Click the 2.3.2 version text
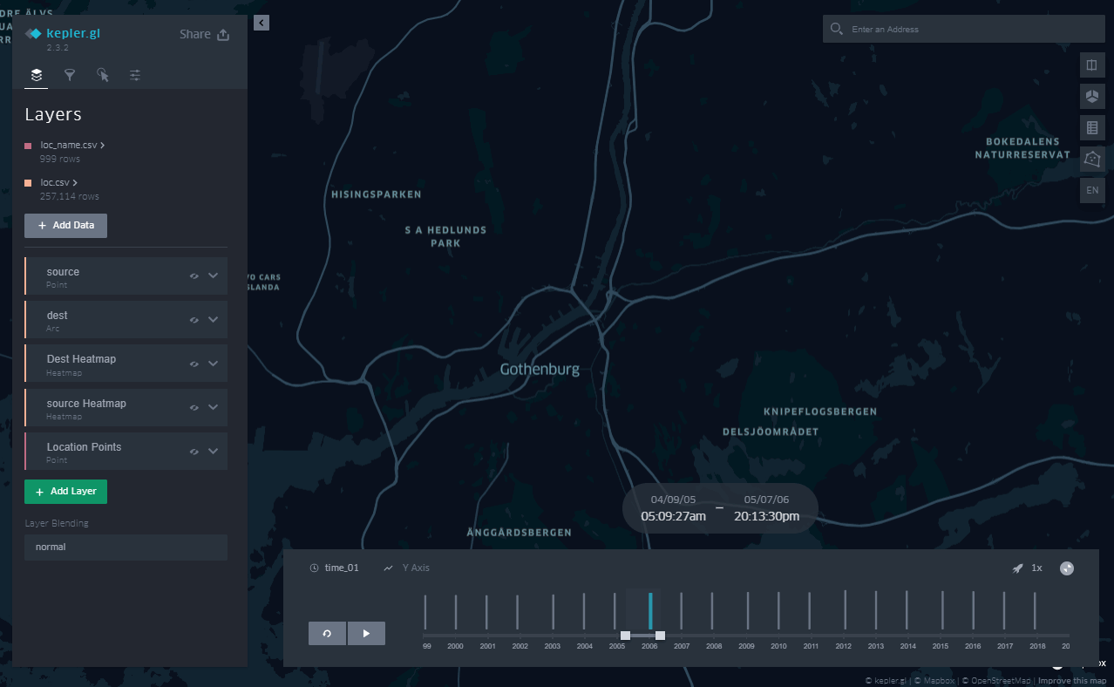 (58, 48)
